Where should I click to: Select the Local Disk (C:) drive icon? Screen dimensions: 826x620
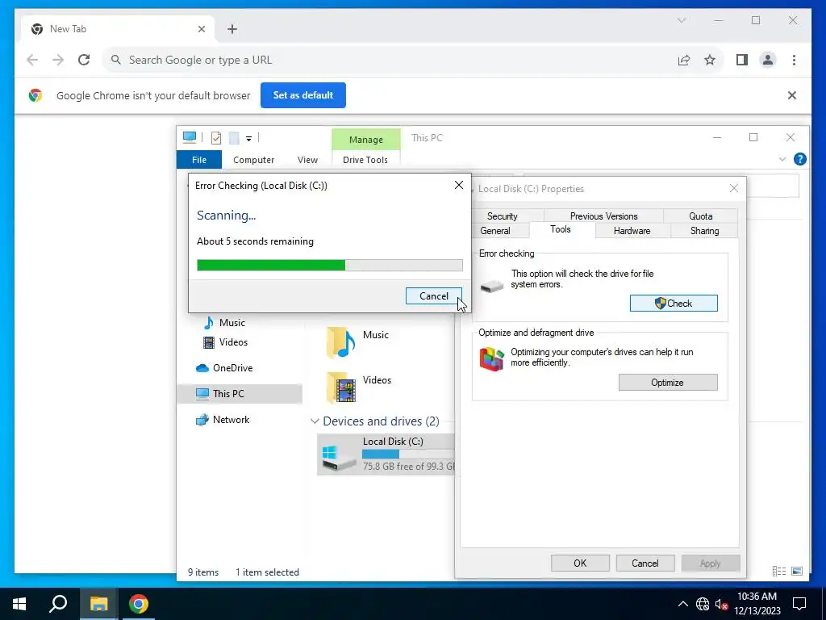tap(339, 457)
